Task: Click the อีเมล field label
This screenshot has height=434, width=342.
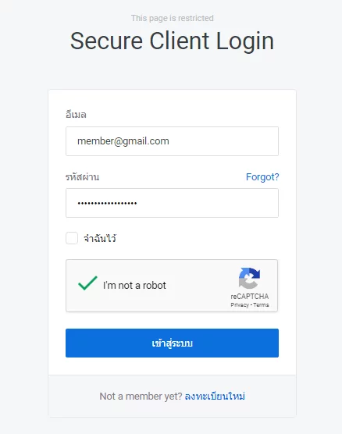Action: coord(76,114)
